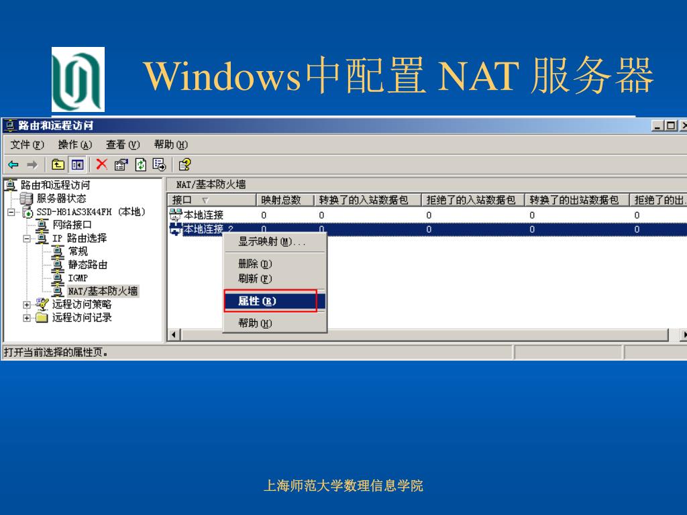The width and height of the screenshot is (687, 515).
Task: Click the Export List toolbar icon
Action: (x=159, y=165)
